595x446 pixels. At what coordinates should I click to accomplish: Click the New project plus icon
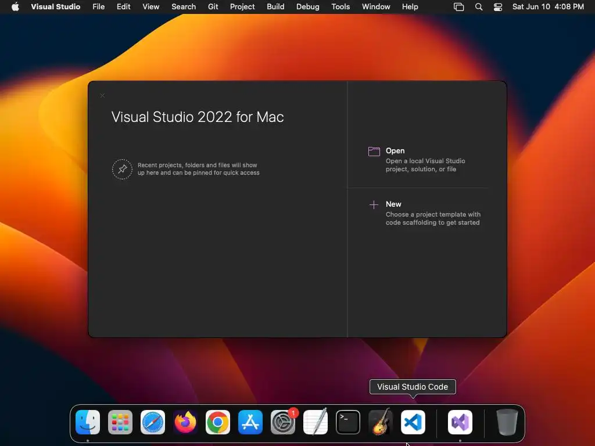point(374,205)
